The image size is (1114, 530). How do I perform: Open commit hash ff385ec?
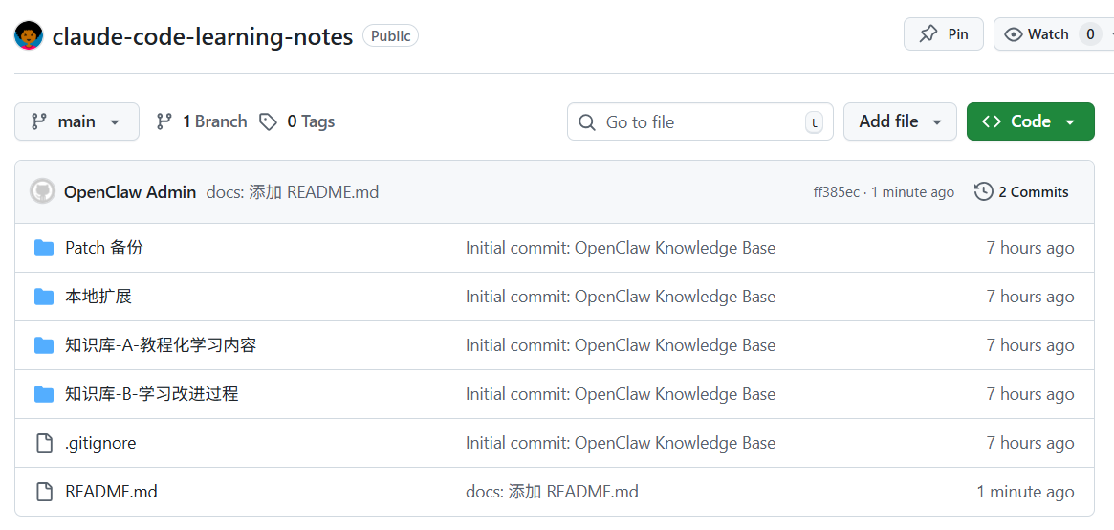[x=836, y=192]
